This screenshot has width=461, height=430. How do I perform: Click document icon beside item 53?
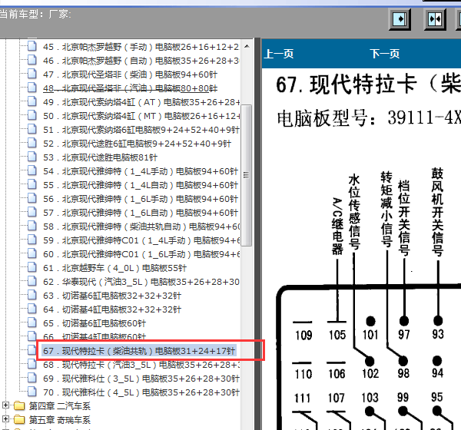[32, 157]
